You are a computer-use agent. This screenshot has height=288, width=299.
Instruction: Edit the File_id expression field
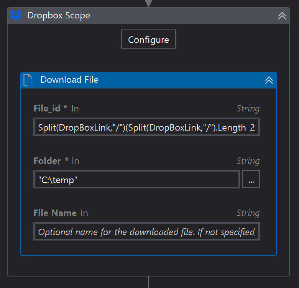146,127
